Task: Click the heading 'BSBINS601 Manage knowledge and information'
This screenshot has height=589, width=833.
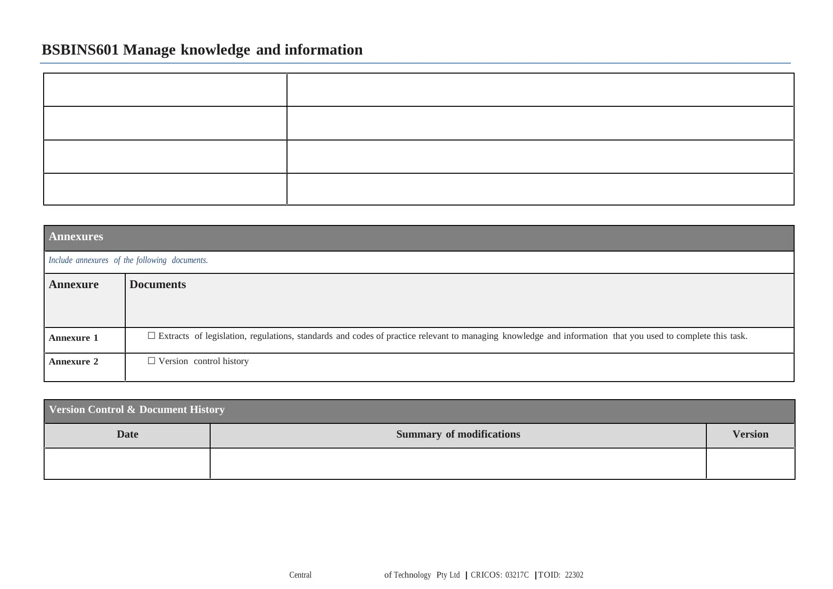Action: [x=202, y=50]
